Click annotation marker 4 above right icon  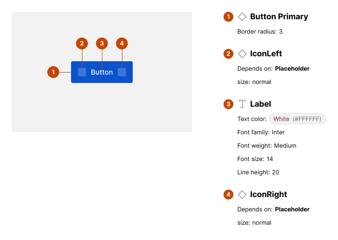[122, 43]
